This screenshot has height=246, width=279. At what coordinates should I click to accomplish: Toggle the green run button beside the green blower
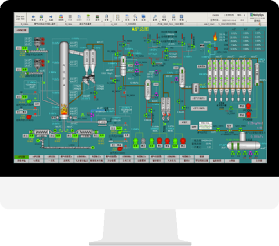[25, 97]
